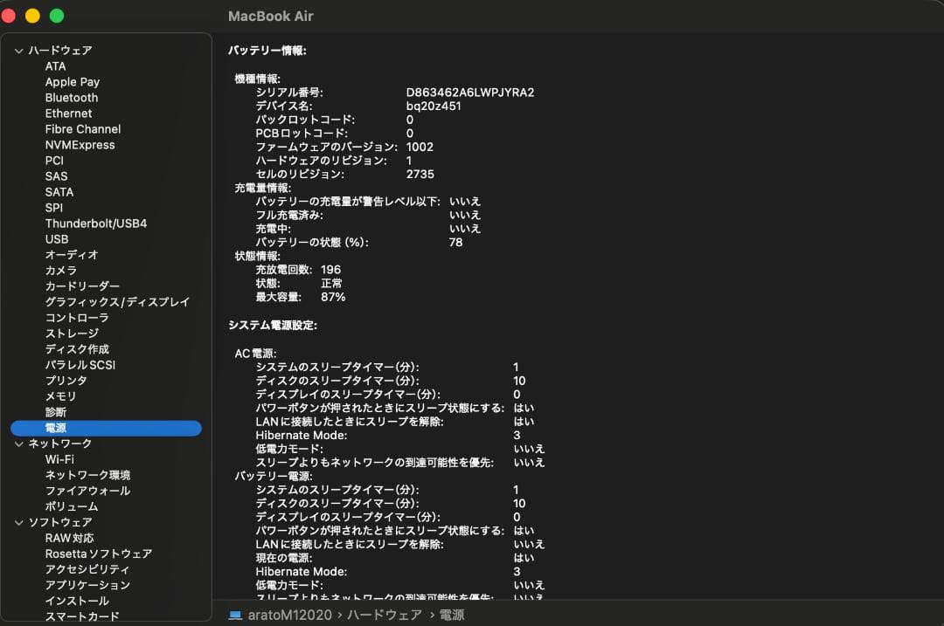Image resolution: width=944 pixels, height=626 pixels.
Task: Select the highlighted 電源 sidebar item
Action: coord(106,428)
